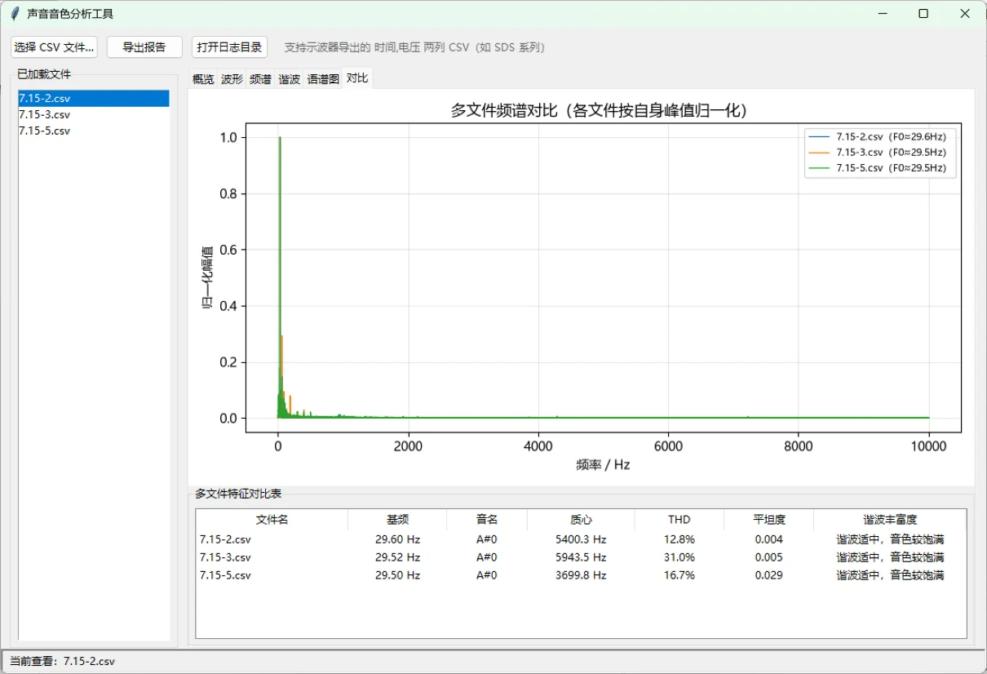
Task: Click 7.15-3.csv row in comparison table
Action: pyautogui.click(x=581, y=557)
